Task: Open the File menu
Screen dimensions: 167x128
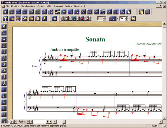Action: coord(7,6)
